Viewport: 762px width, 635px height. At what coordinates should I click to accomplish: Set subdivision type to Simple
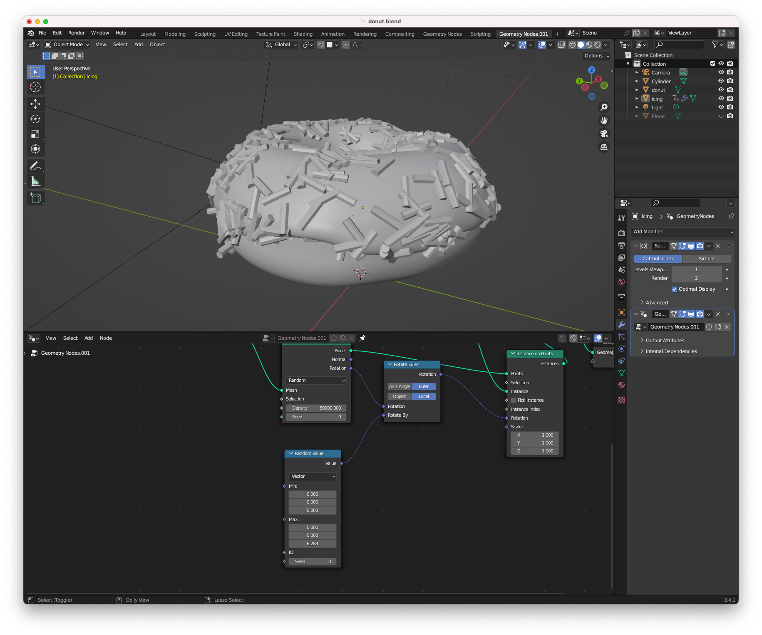coord(706,259)
